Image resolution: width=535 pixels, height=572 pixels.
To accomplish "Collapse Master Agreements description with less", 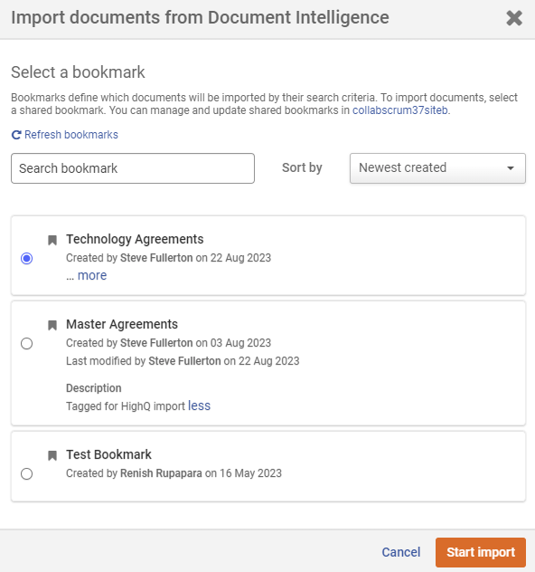I will (199, 405).
